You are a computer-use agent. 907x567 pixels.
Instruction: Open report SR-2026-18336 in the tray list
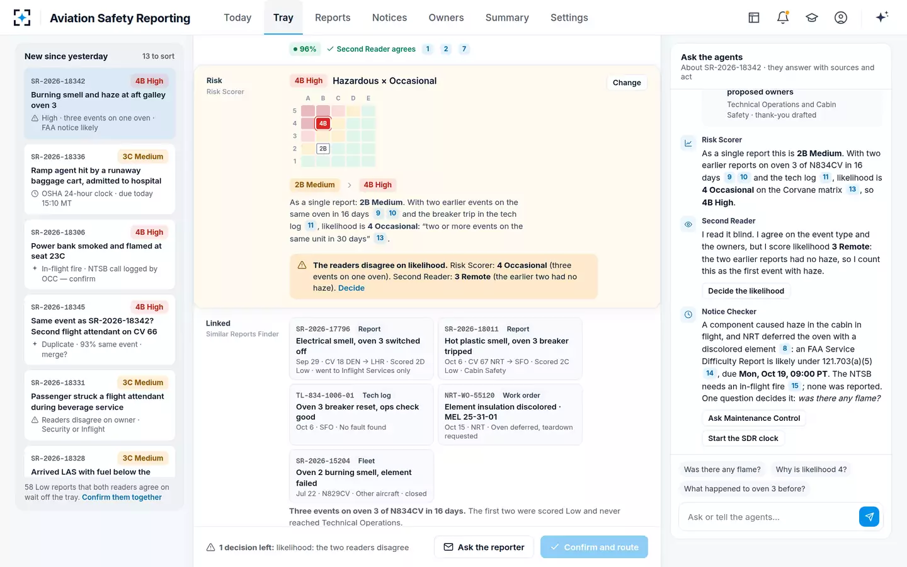coord(100,180)
